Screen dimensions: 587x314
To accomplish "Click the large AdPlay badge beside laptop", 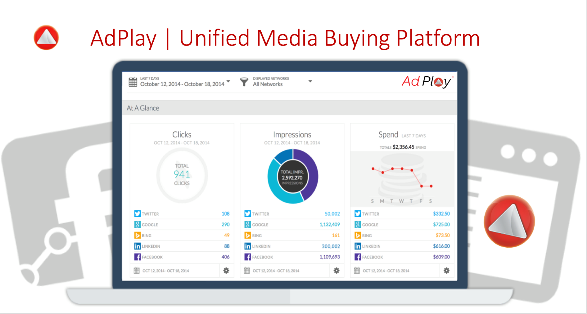I will point(509,221).
